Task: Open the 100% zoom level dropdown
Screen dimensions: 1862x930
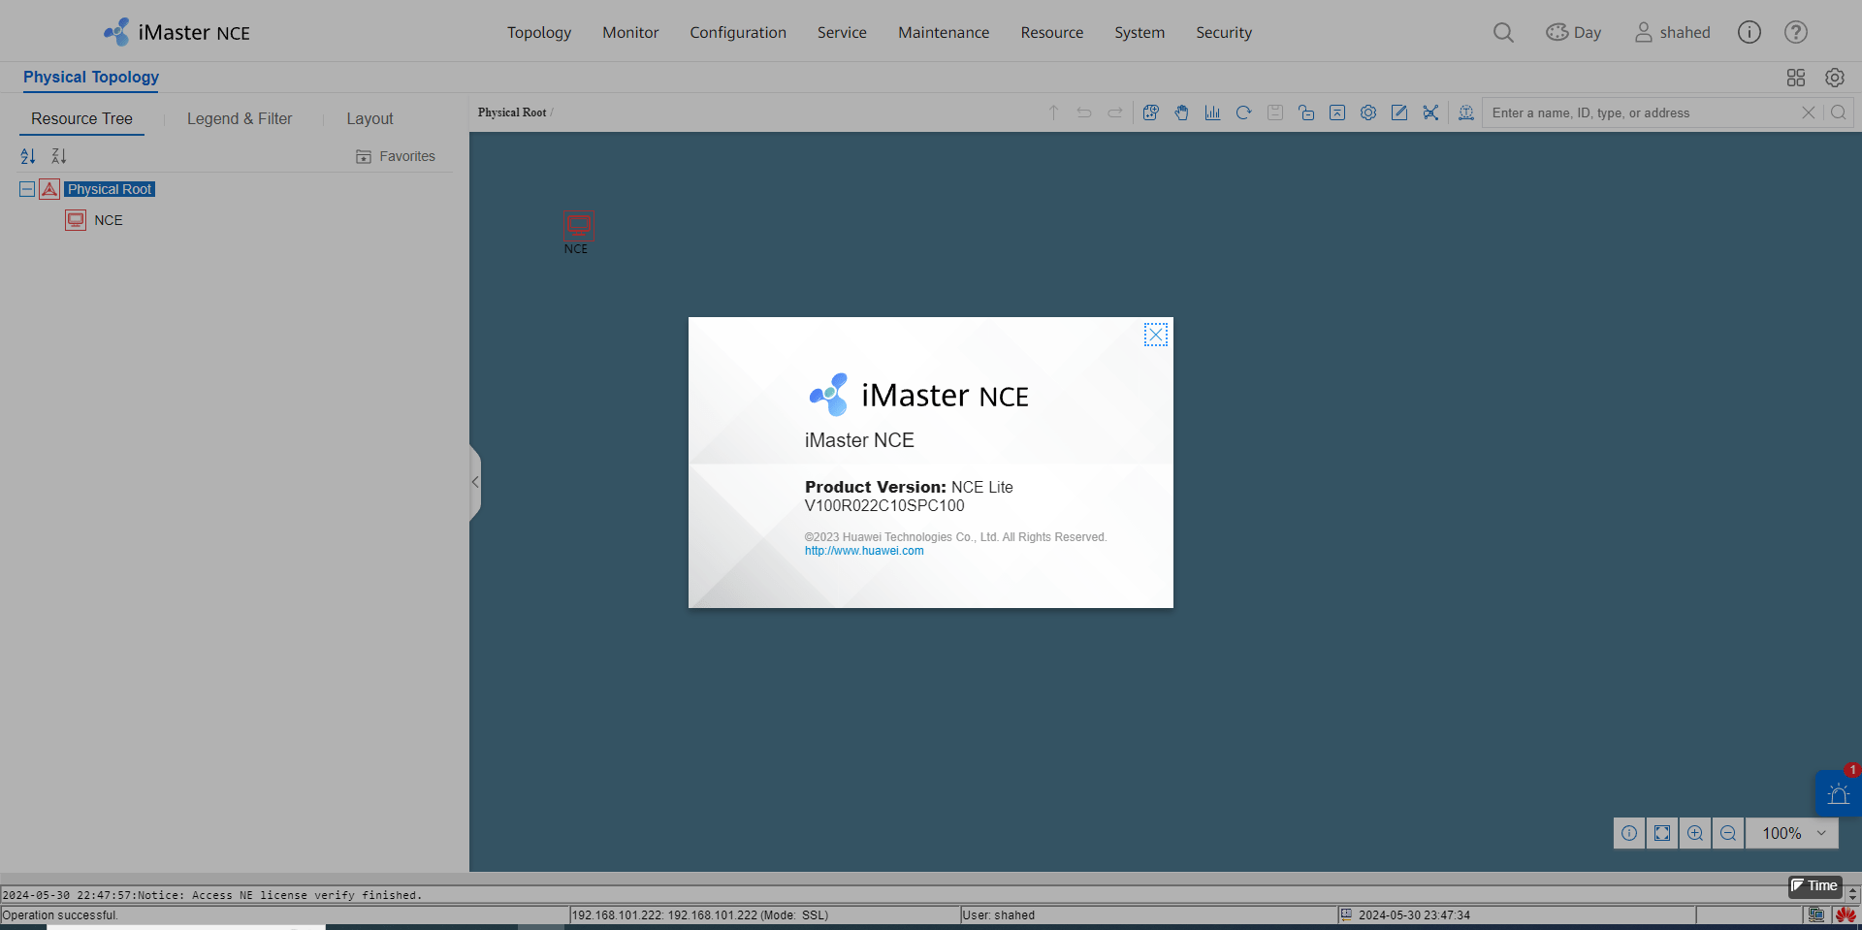Action: click(x=1792, y=833)
